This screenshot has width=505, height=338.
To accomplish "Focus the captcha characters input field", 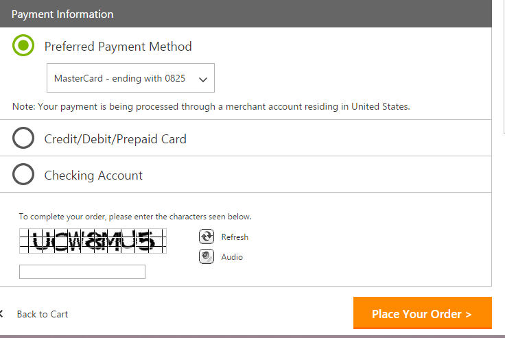I will pyautogui.click(x=82, y=271).
